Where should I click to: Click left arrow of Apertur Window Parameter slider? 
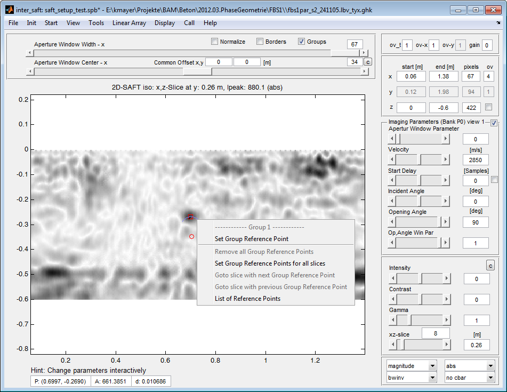click(x=391, y=139)
